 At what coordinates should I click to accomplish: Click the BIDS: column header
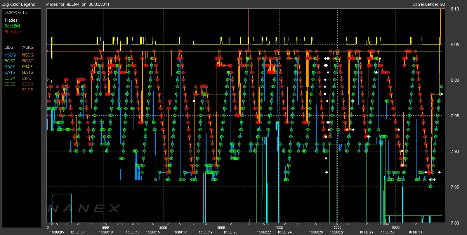(9, 47)
